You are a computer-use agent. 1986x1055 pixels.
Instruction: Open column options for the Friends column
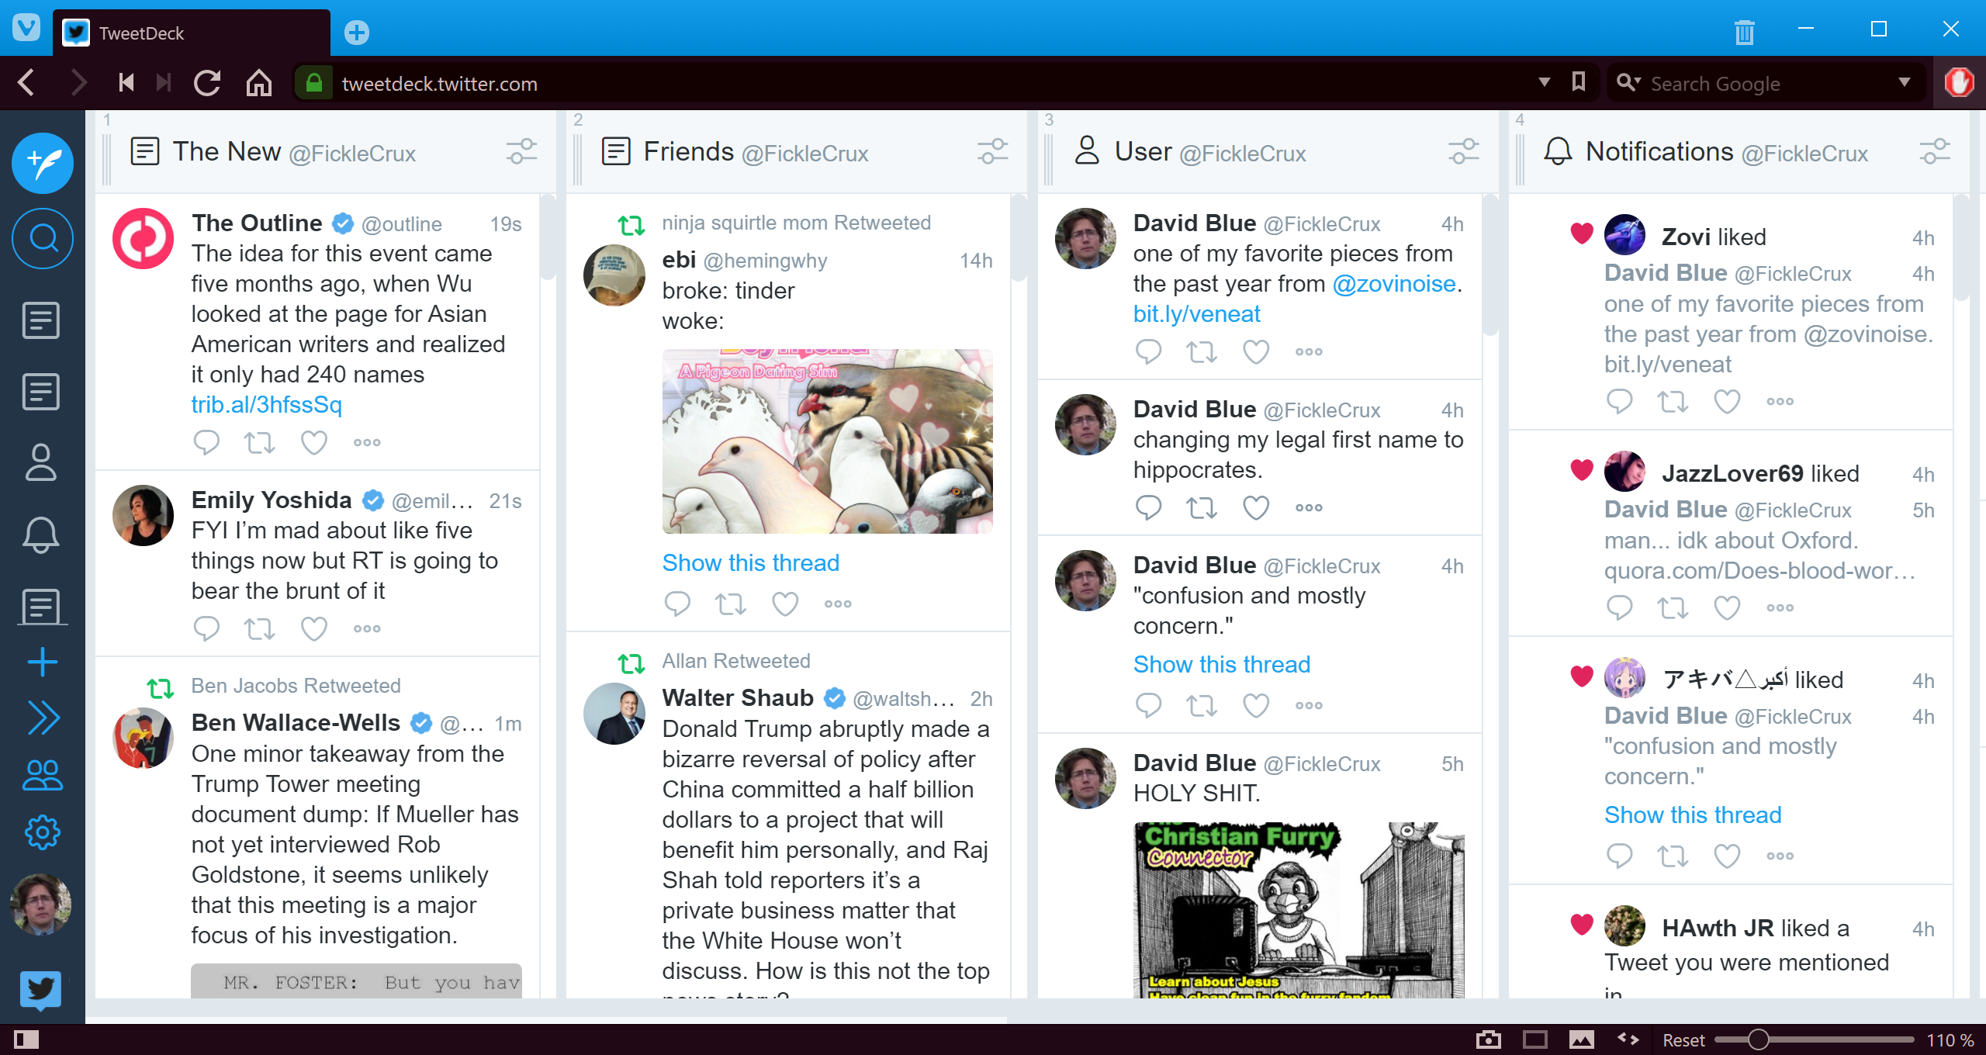[992, 151]
